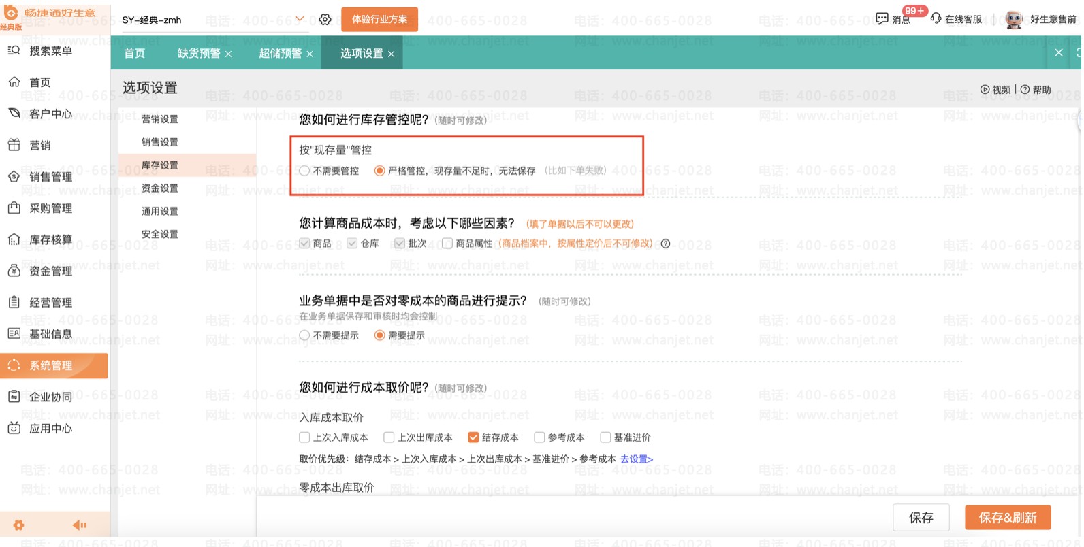Click the 销售管理 sidebar icon
This screenshot has width=1084, height=547.
pyautogui.click(x=14, y=176)
